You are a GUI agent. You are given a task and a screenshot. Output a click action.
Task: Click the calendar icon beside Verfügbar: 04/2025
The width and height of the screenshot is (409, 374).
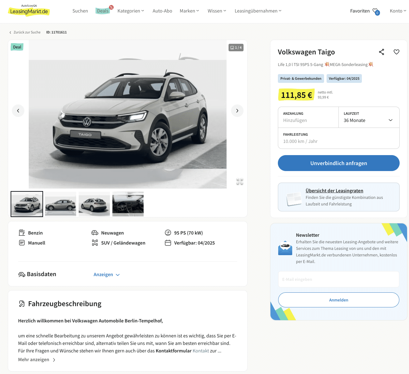[168, 243]
